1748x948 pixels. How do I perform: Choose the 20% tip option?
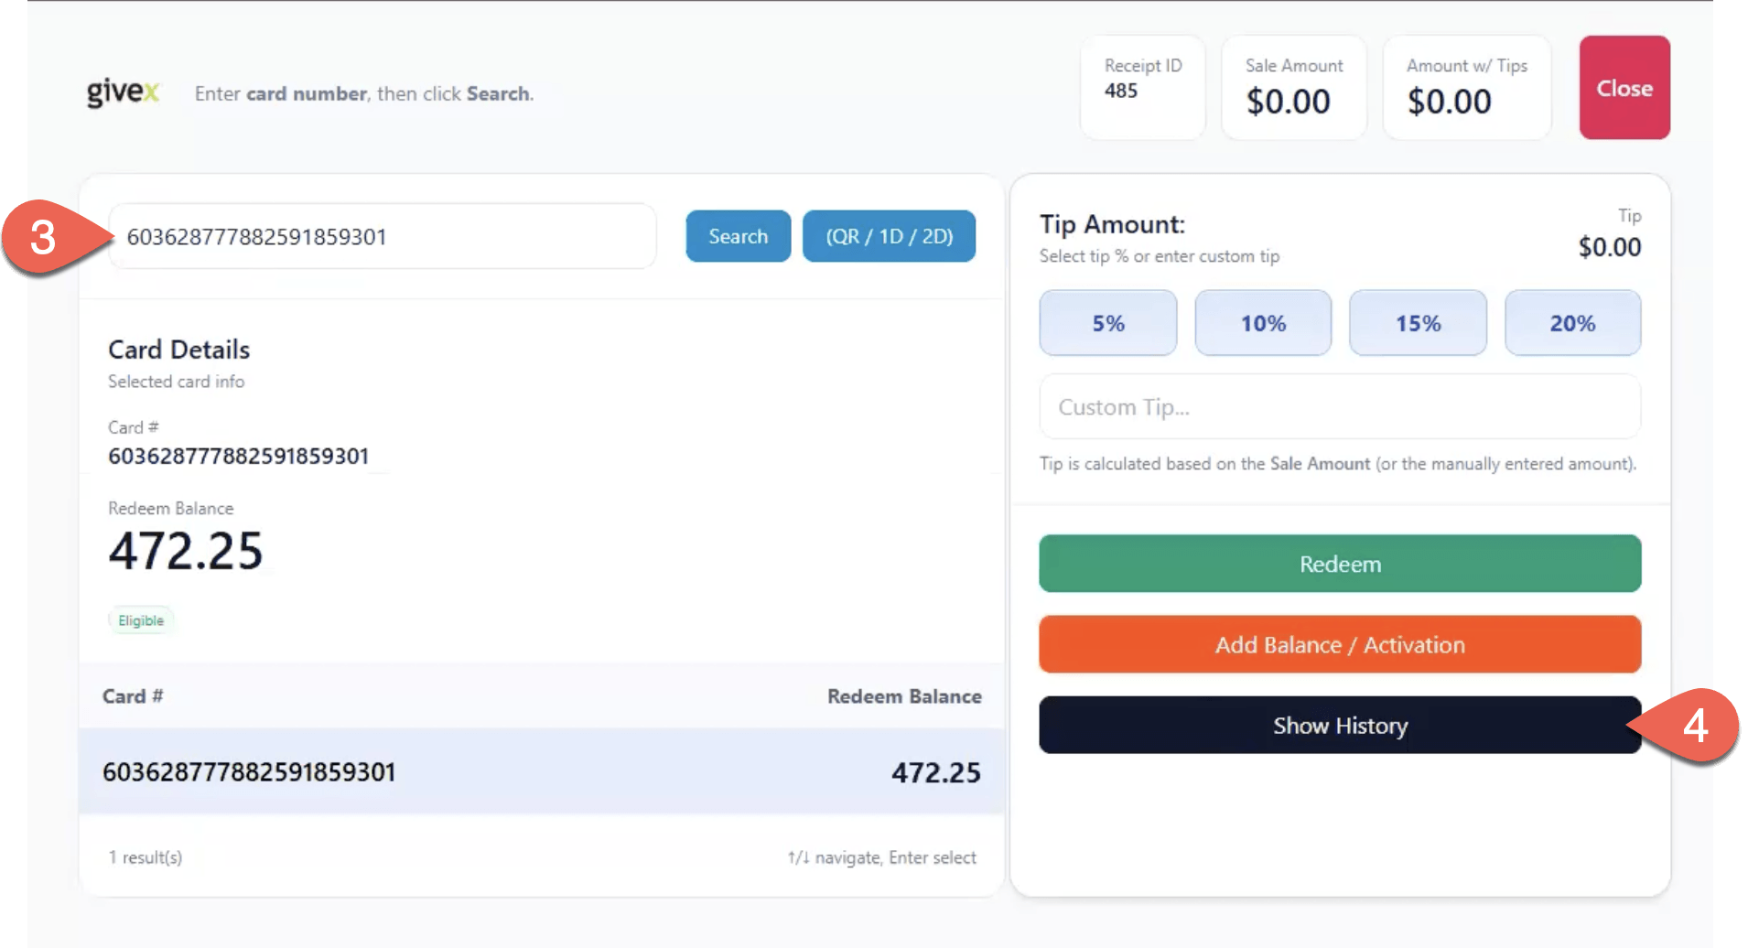[1572, 323]
